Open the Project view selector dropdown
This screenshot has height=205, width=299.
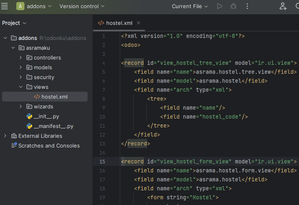pos(14,23)
